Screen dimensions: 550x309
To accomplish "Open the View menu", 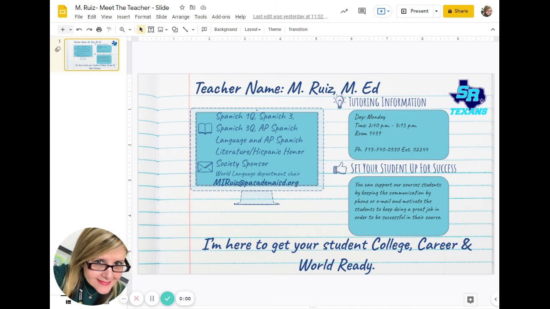I will pyautogui.click(x=107, y=17).
